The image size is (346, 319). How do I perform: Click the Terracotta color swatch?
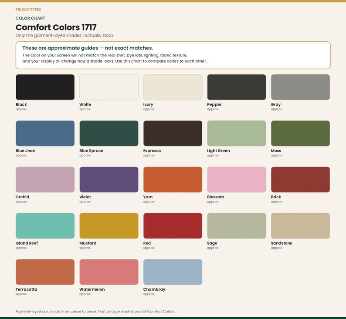45,272
